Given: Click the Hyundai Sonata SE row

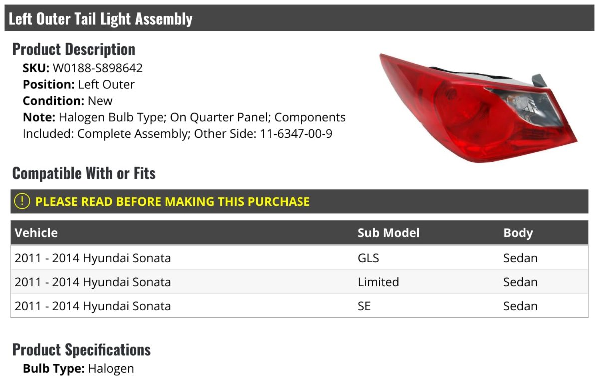Looking at the screenshot, I should coord(93,306).
